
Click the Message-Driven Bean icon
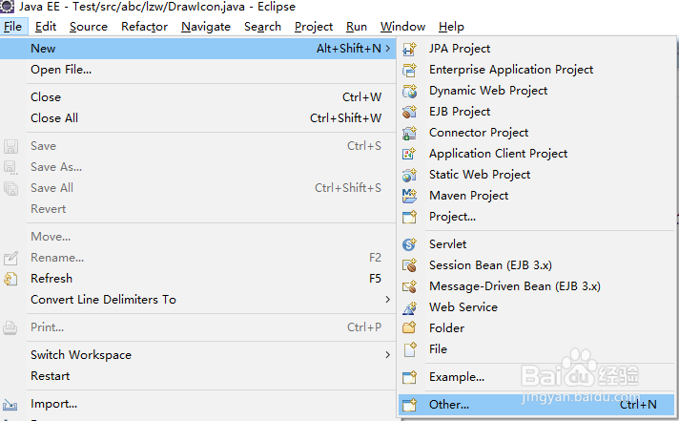click(409, 286)
